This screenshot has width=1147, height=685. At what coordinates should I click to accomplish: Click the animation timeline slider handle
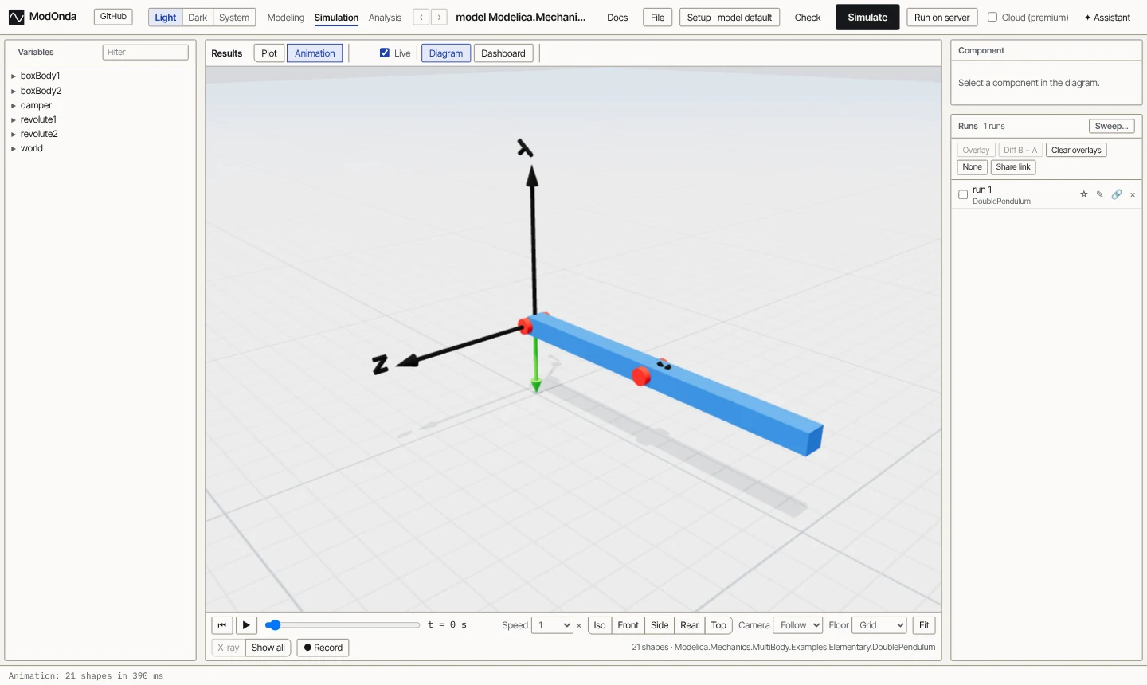[273, 625]
